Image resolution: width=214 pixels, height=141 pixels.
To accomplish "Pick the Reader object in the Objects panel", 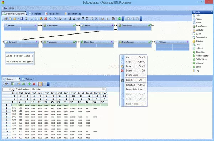I will click(197, 19).
